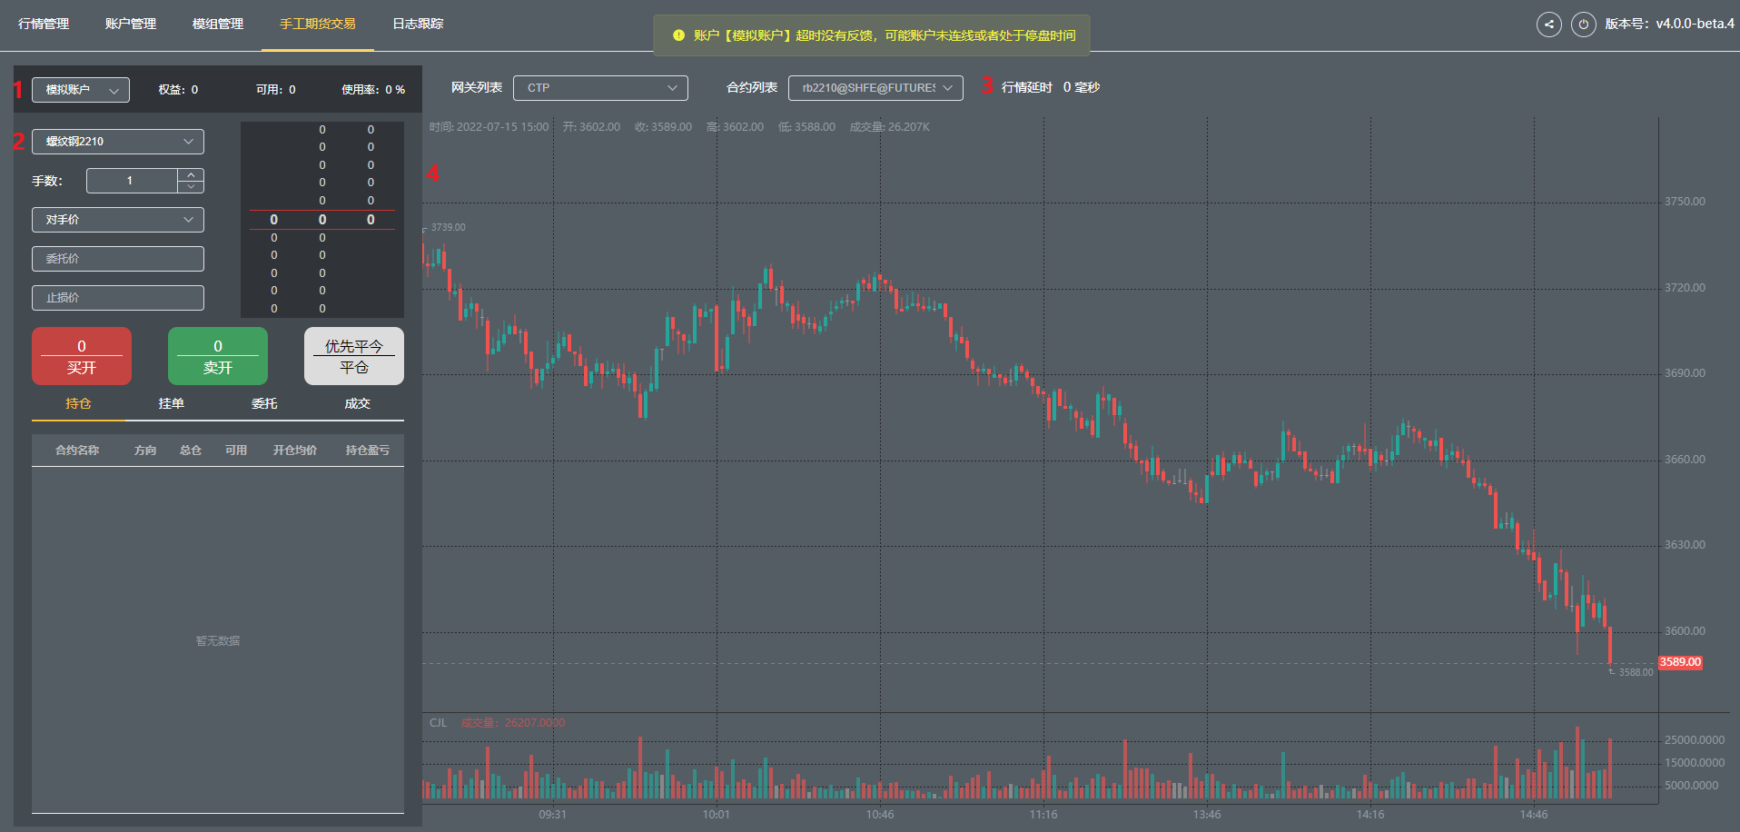
Task: Click the 总仓 column header
Action: 191,451
